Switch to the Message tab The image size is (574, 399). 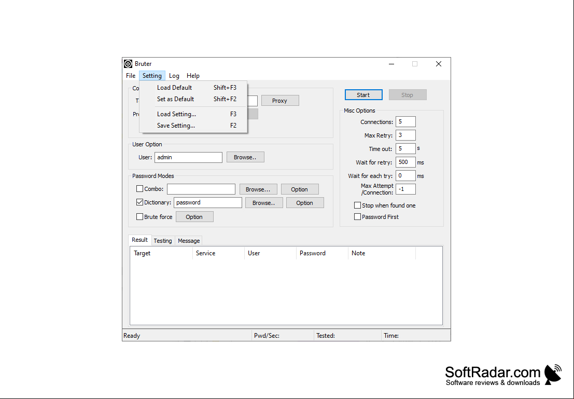[189, 241]
